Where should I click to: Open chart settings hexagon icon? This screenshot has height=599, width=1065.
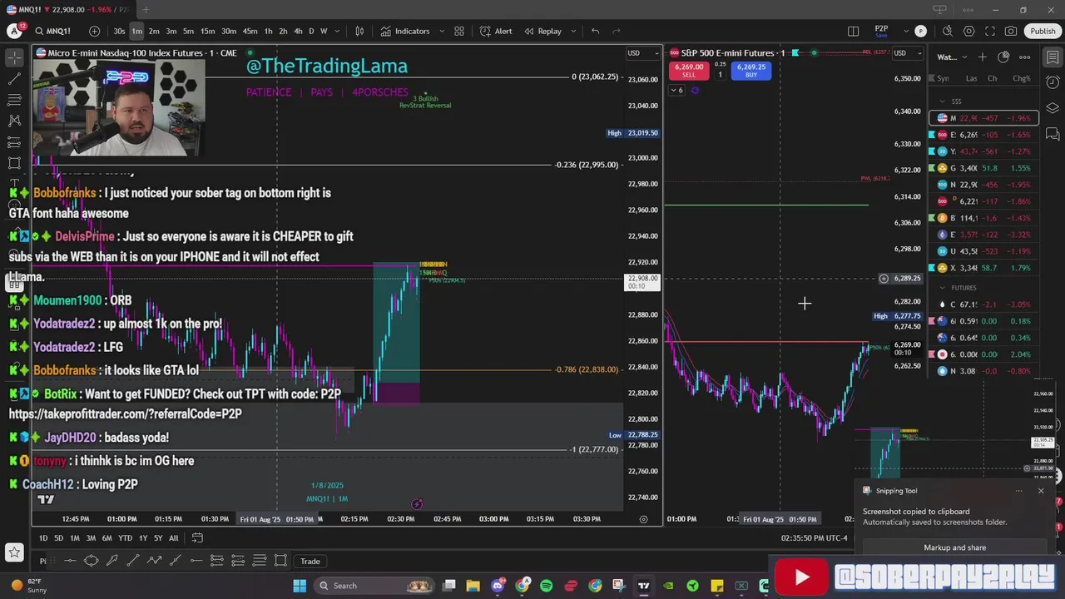click(969, 31)
